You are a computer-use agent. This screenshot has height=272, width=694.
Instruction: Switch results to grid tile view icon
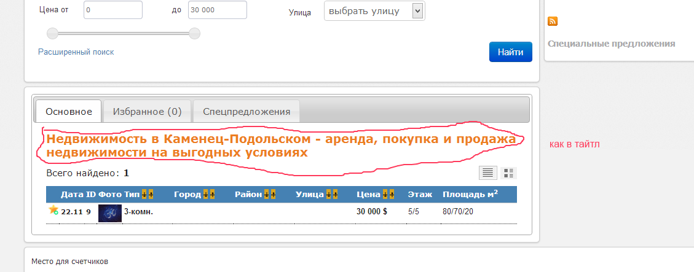(508, 173)
